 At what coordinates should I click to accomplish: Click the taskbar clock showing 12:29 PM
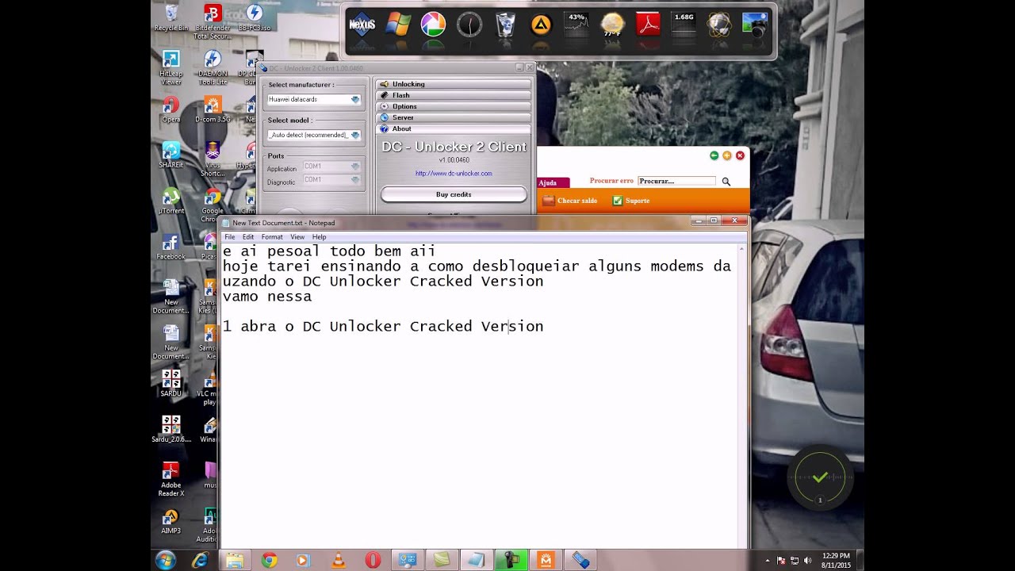pos(835,560)
